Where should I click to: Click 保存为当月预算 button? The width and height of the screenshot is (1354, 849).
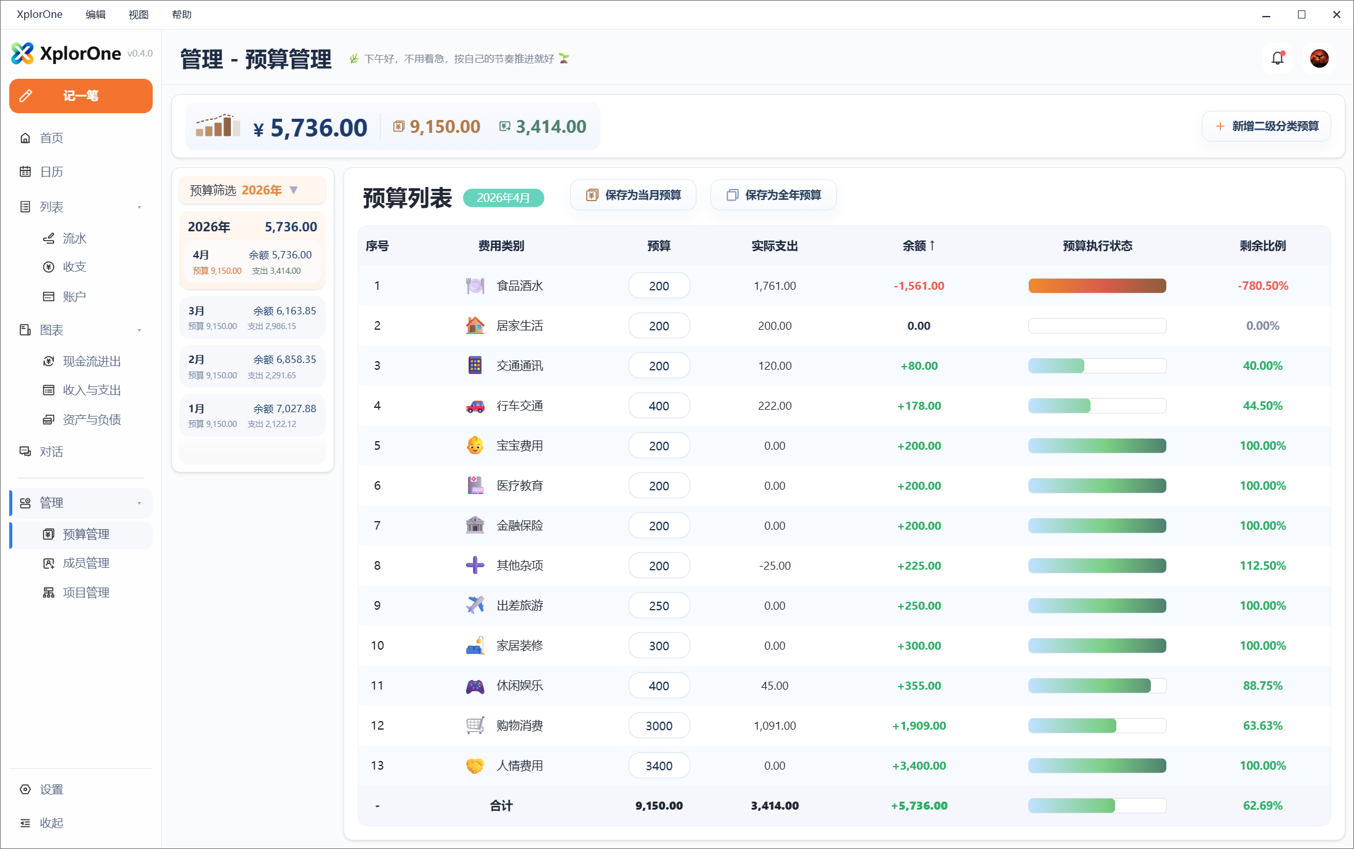tap(633, 195)
